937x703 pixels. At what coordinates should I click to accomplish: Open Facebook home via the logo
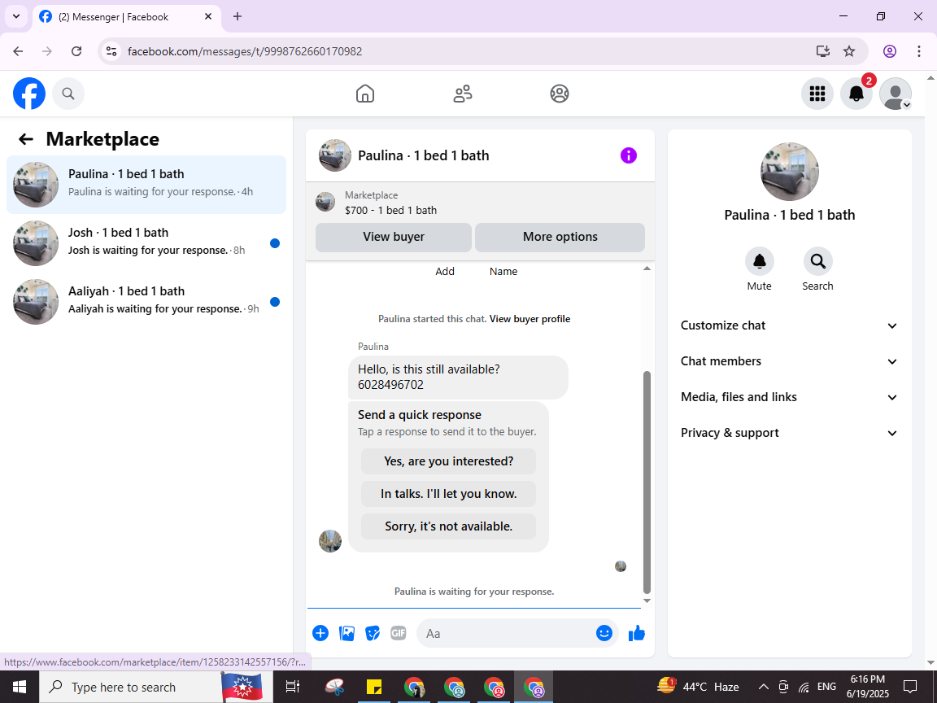(29, 94)
